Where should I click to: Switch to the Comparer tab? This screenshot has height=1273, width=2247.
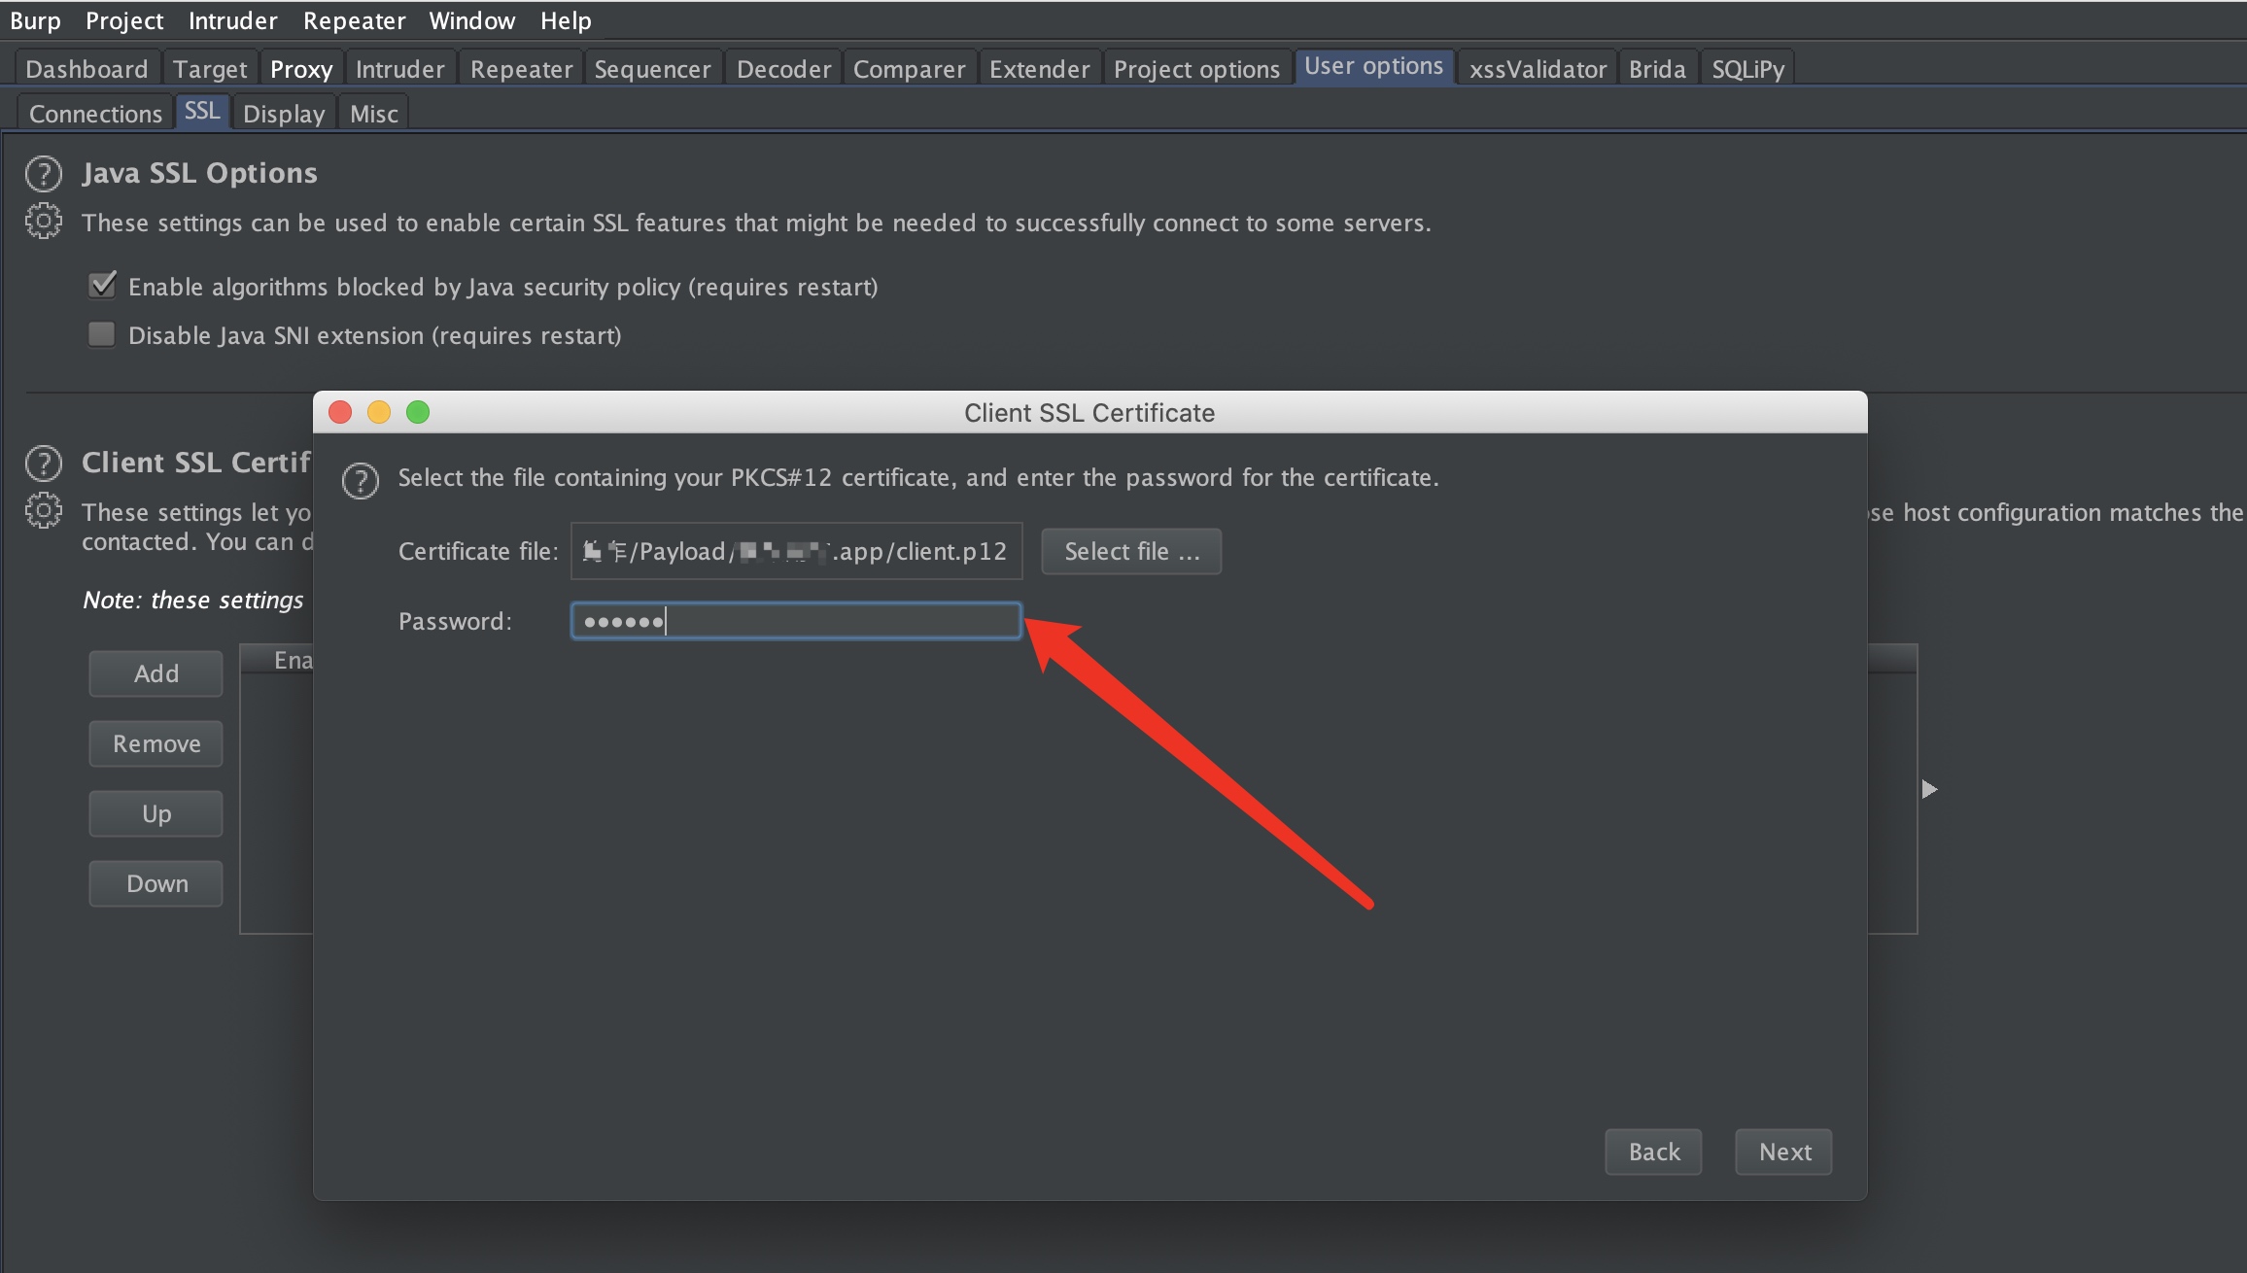(x=909, y=69)
